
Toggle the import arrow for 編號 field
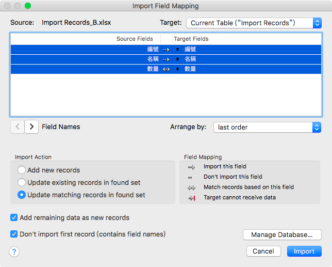166,50
